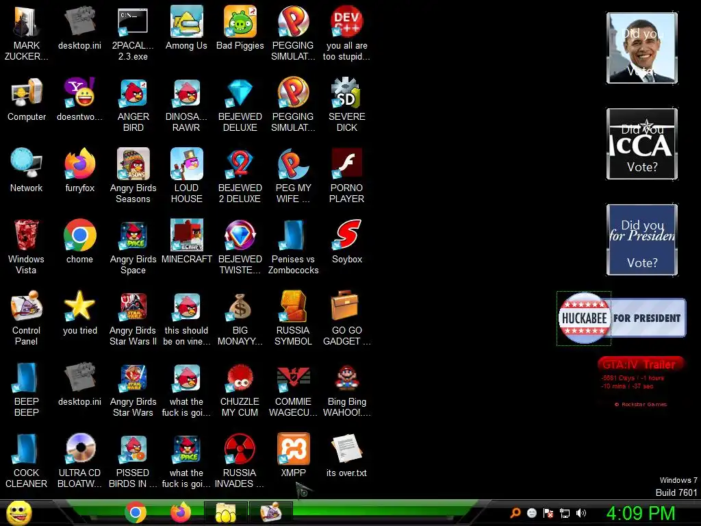Viewport: 701px width, 526px height.
Task: Open the file folders taskbar button
Action: (x=226, y=512)
